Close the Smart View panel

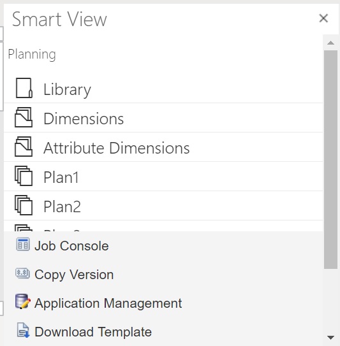[x=323, y=18]
